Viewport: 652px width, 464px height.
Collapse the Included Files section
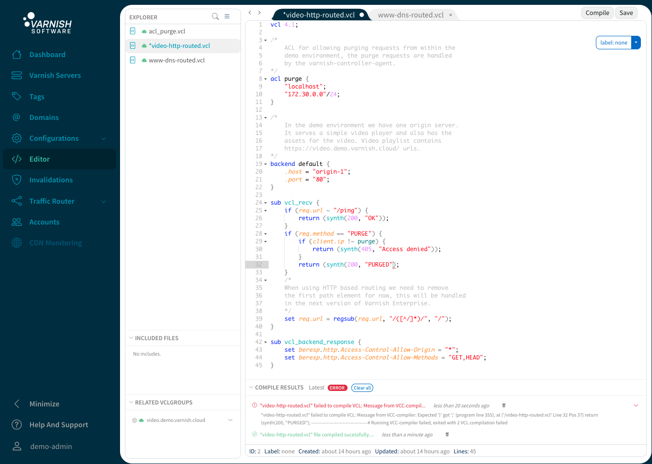(131, 338)
